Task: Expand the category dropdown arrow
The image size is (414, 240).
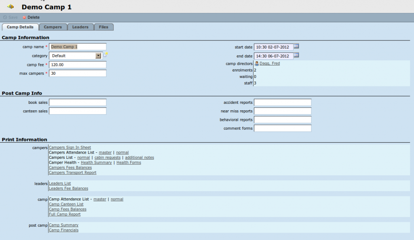Action: (x=98, y=56)
